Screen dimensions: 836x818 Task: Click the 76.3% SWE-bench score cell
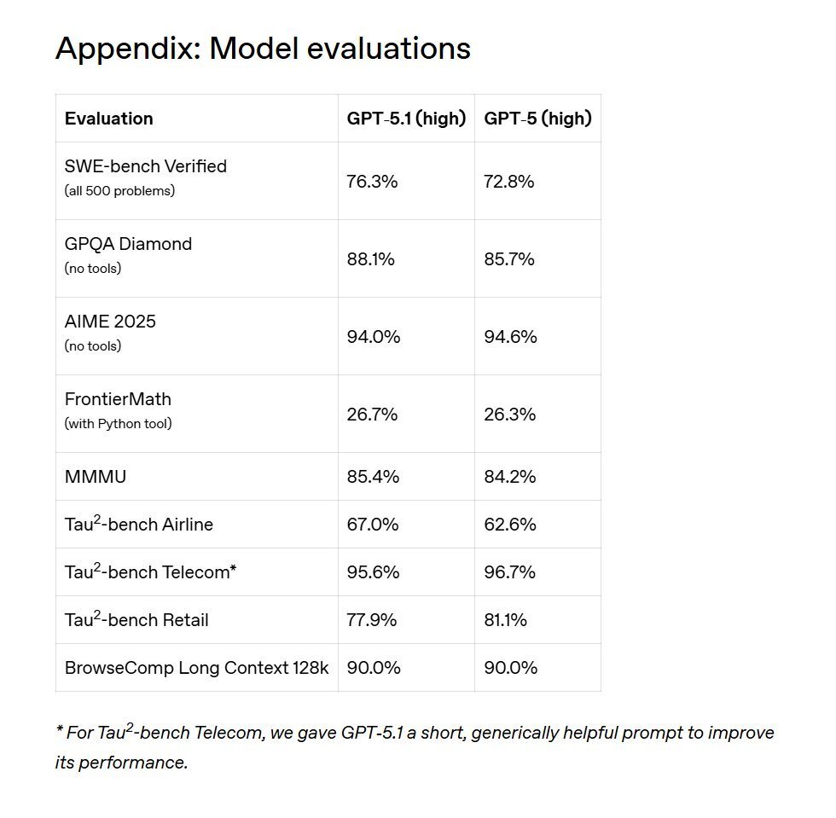[372, 182]
